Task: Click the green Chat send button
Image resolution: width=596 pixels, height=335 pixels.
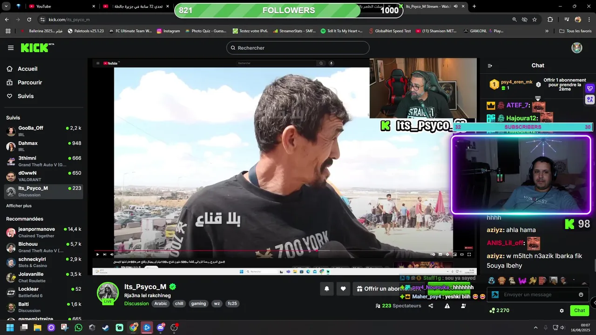Action: click(579, 310)
